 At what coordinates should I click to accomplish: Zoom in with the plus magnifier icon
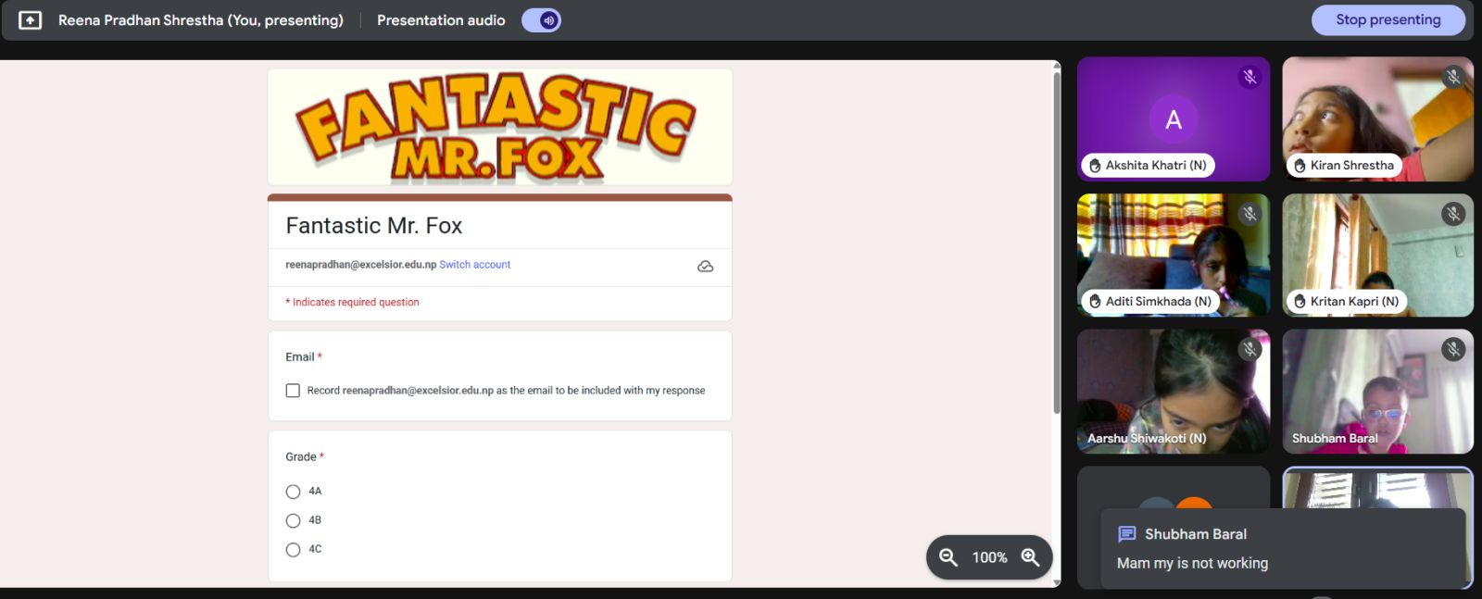[x=1030, y=557]
